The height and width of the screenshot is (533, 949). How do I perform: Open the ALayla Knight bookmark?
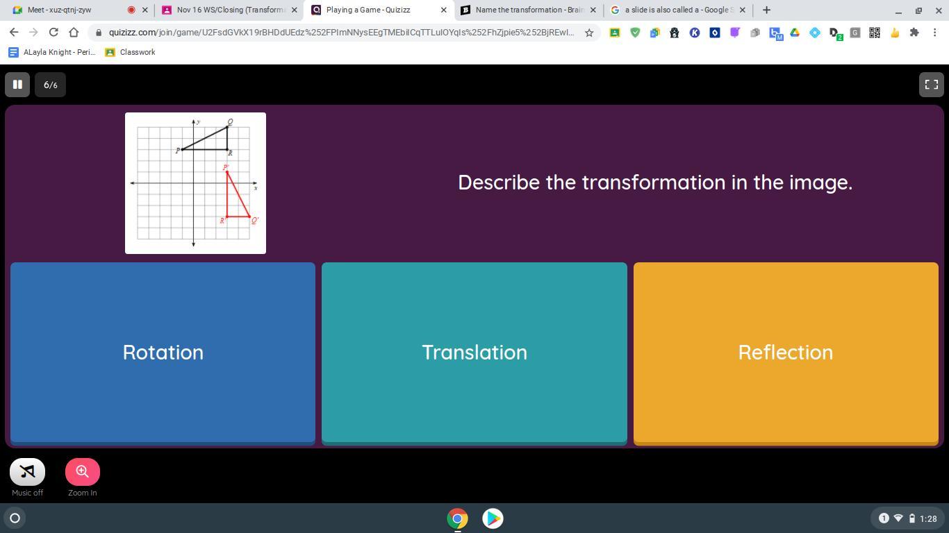(x=52, y=52)
